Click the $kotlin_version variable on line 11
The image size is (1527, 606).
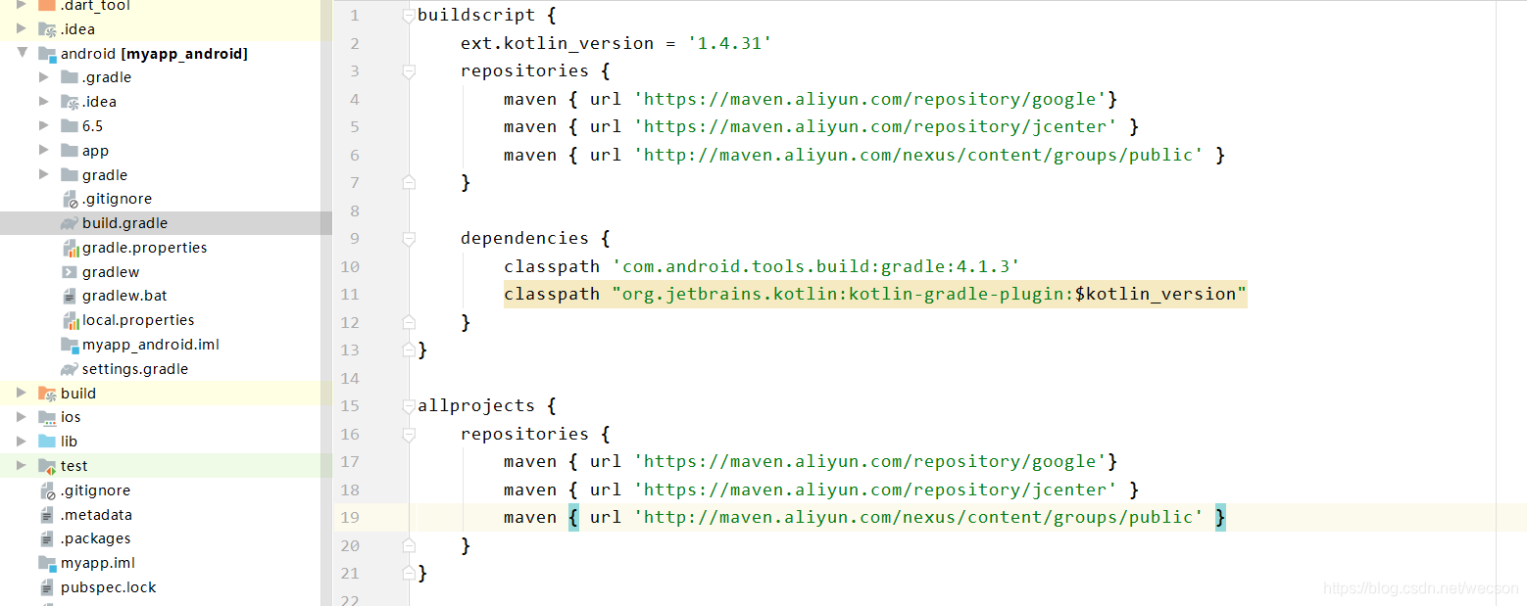point(1156,294)
